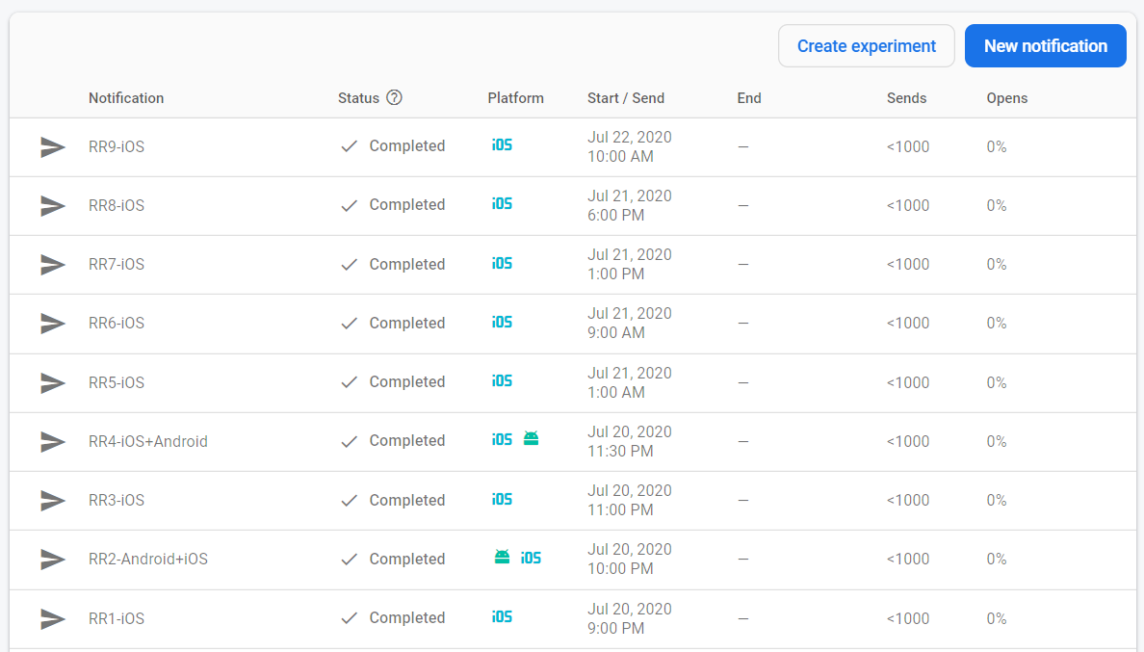Image resolution: width=1144 pixels, height=652 pixels.
Task: Click the completed checkmark in RR9-iOS row
Action: [x=350, y=146]
